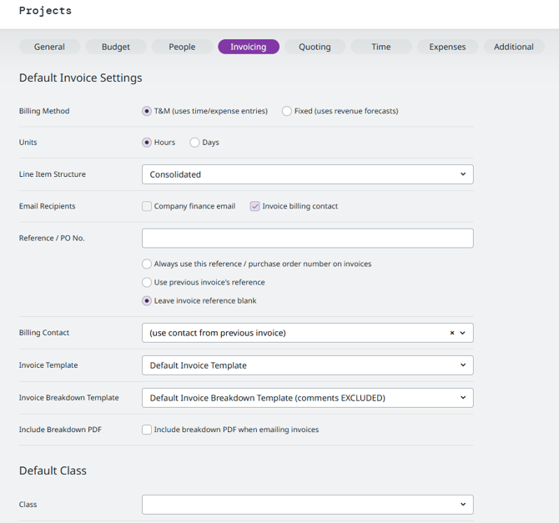Viewport: 559px width, 523px height.
Task: Choose Fixed (uses revenue forecasts) billing
Action: point(287,111)
